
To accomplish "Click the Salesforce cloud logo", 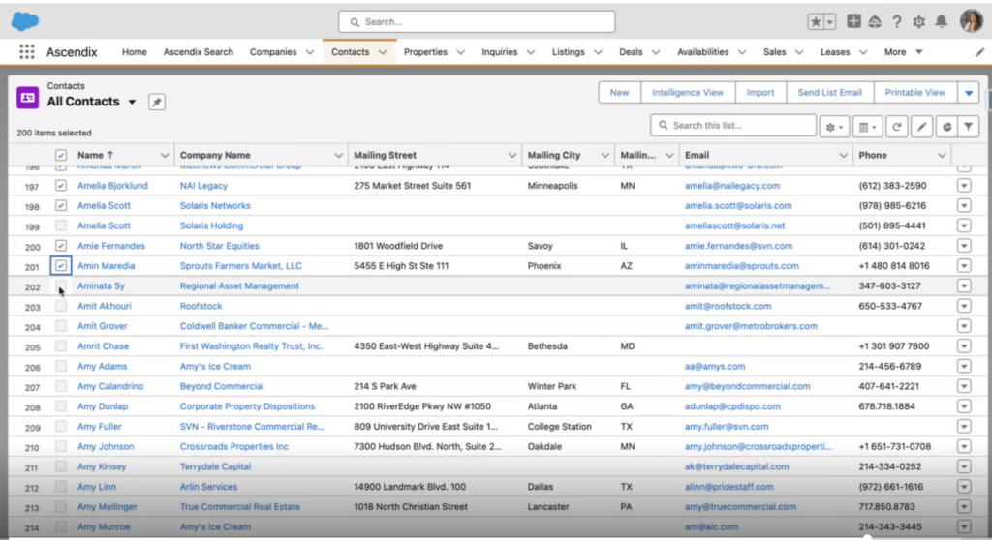I will click(x=25, y=21).
